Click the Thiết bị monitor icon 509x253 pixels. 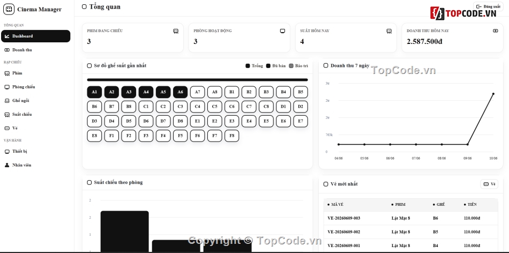pos(7,152)
